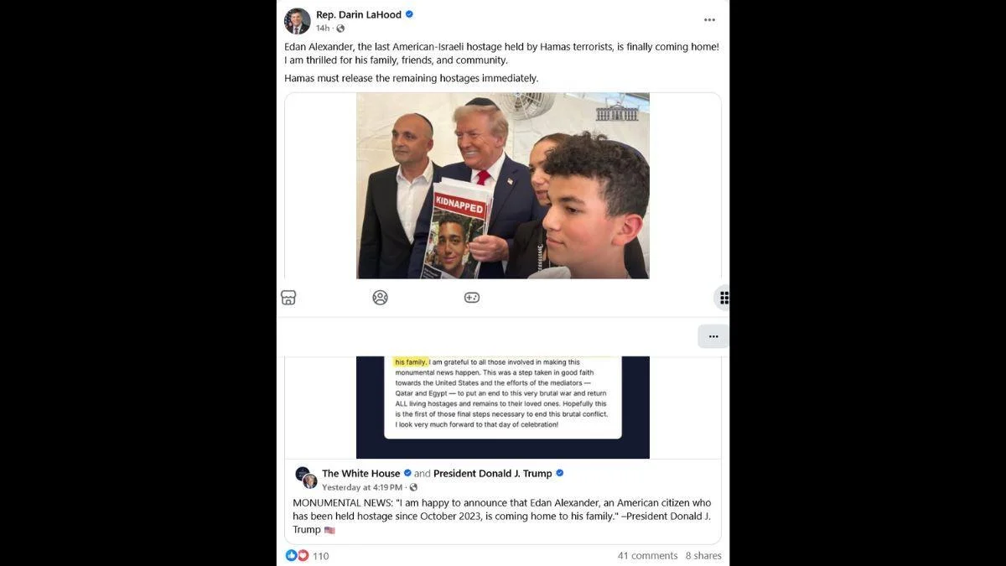Click the public globe icon beside 14h

(340, 29)
